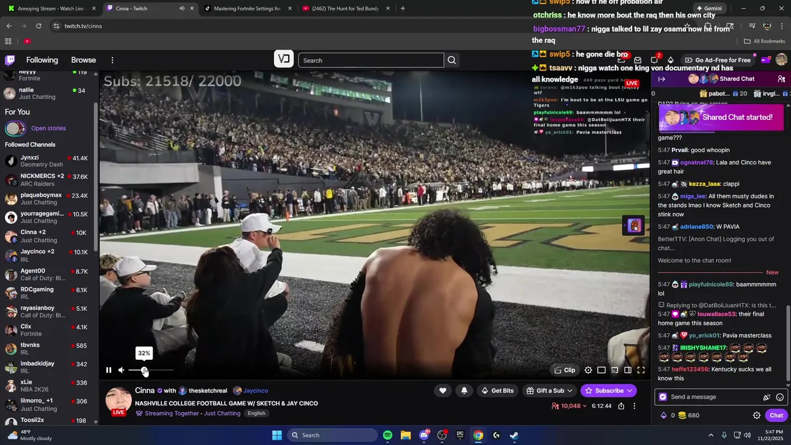Screen dimensions: 791x445
Task: Open the chat identity badge icon
Action: coord(663,397)
